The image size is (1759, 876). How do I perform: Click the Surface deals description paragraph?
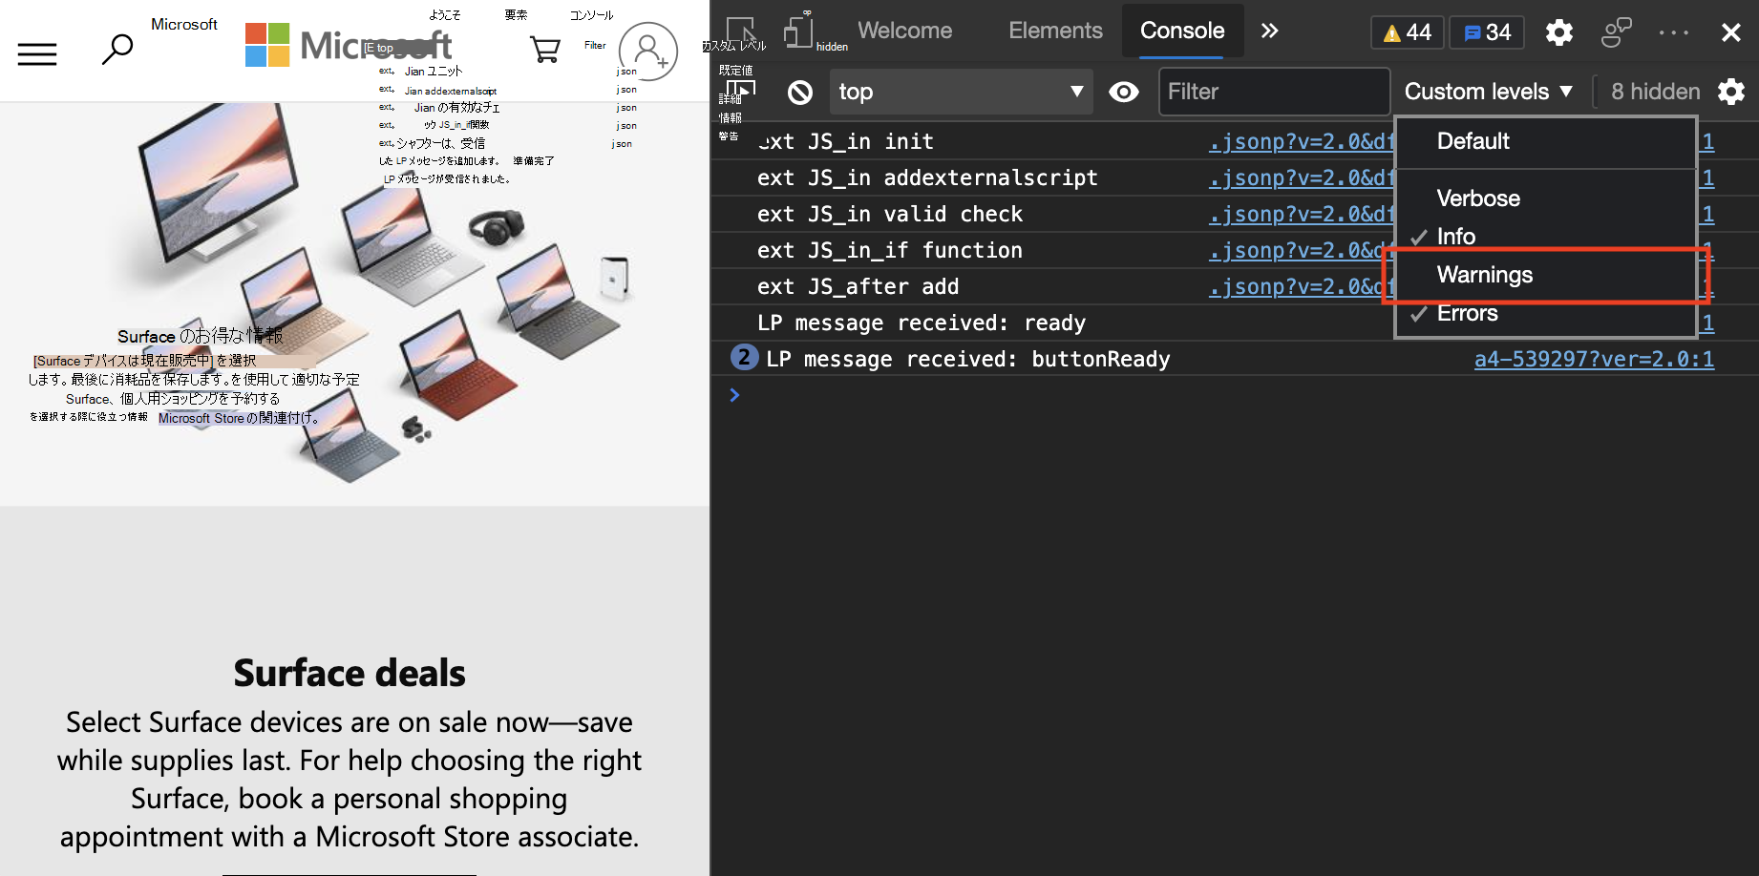point(350,779)
